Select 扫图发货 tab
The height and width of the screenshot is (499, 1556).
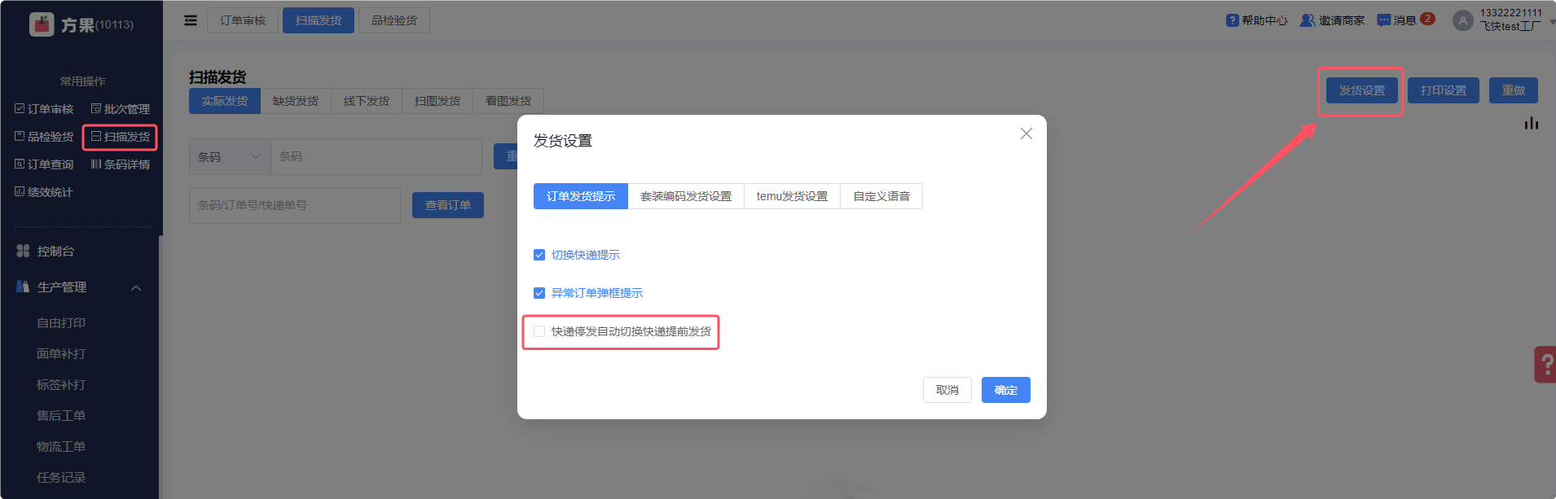click(437, 101)
